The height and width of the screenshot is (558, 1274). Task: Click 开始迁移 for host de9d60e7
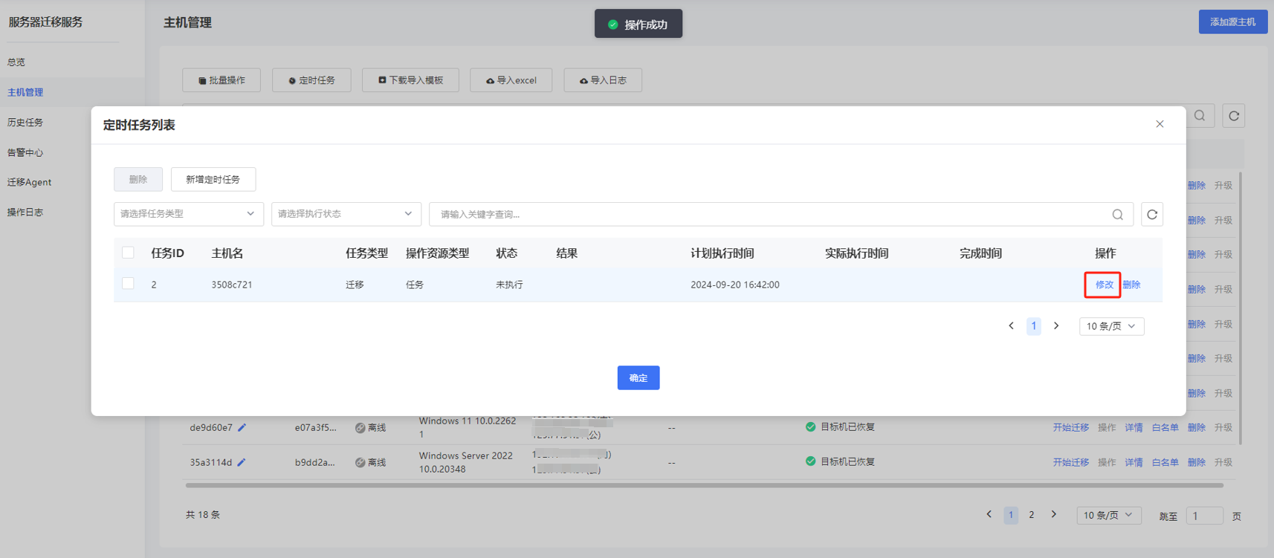click(1070, 427)
